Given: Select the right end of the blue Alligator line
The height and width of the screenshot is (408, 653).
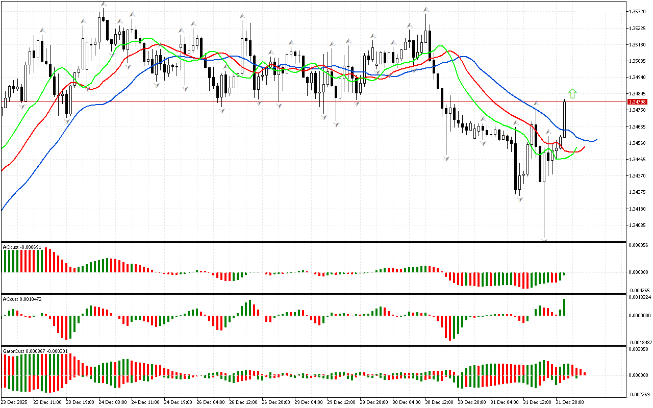Looking at the screenshot, I should tap(596, 140).
